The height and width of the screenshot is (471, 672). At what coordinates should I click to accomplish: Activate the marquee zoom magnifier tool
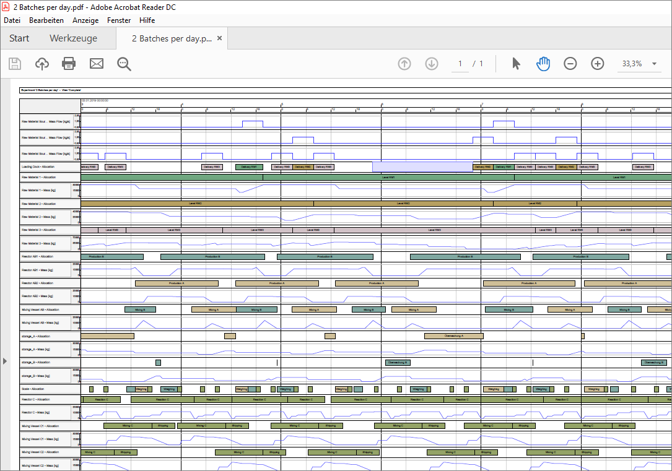pyautogui.click(x=123, y=63)
